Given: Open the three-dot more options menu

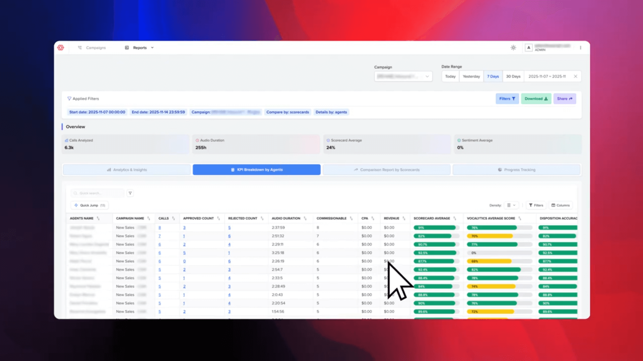Looking at the screenshot, I should 580,48.
